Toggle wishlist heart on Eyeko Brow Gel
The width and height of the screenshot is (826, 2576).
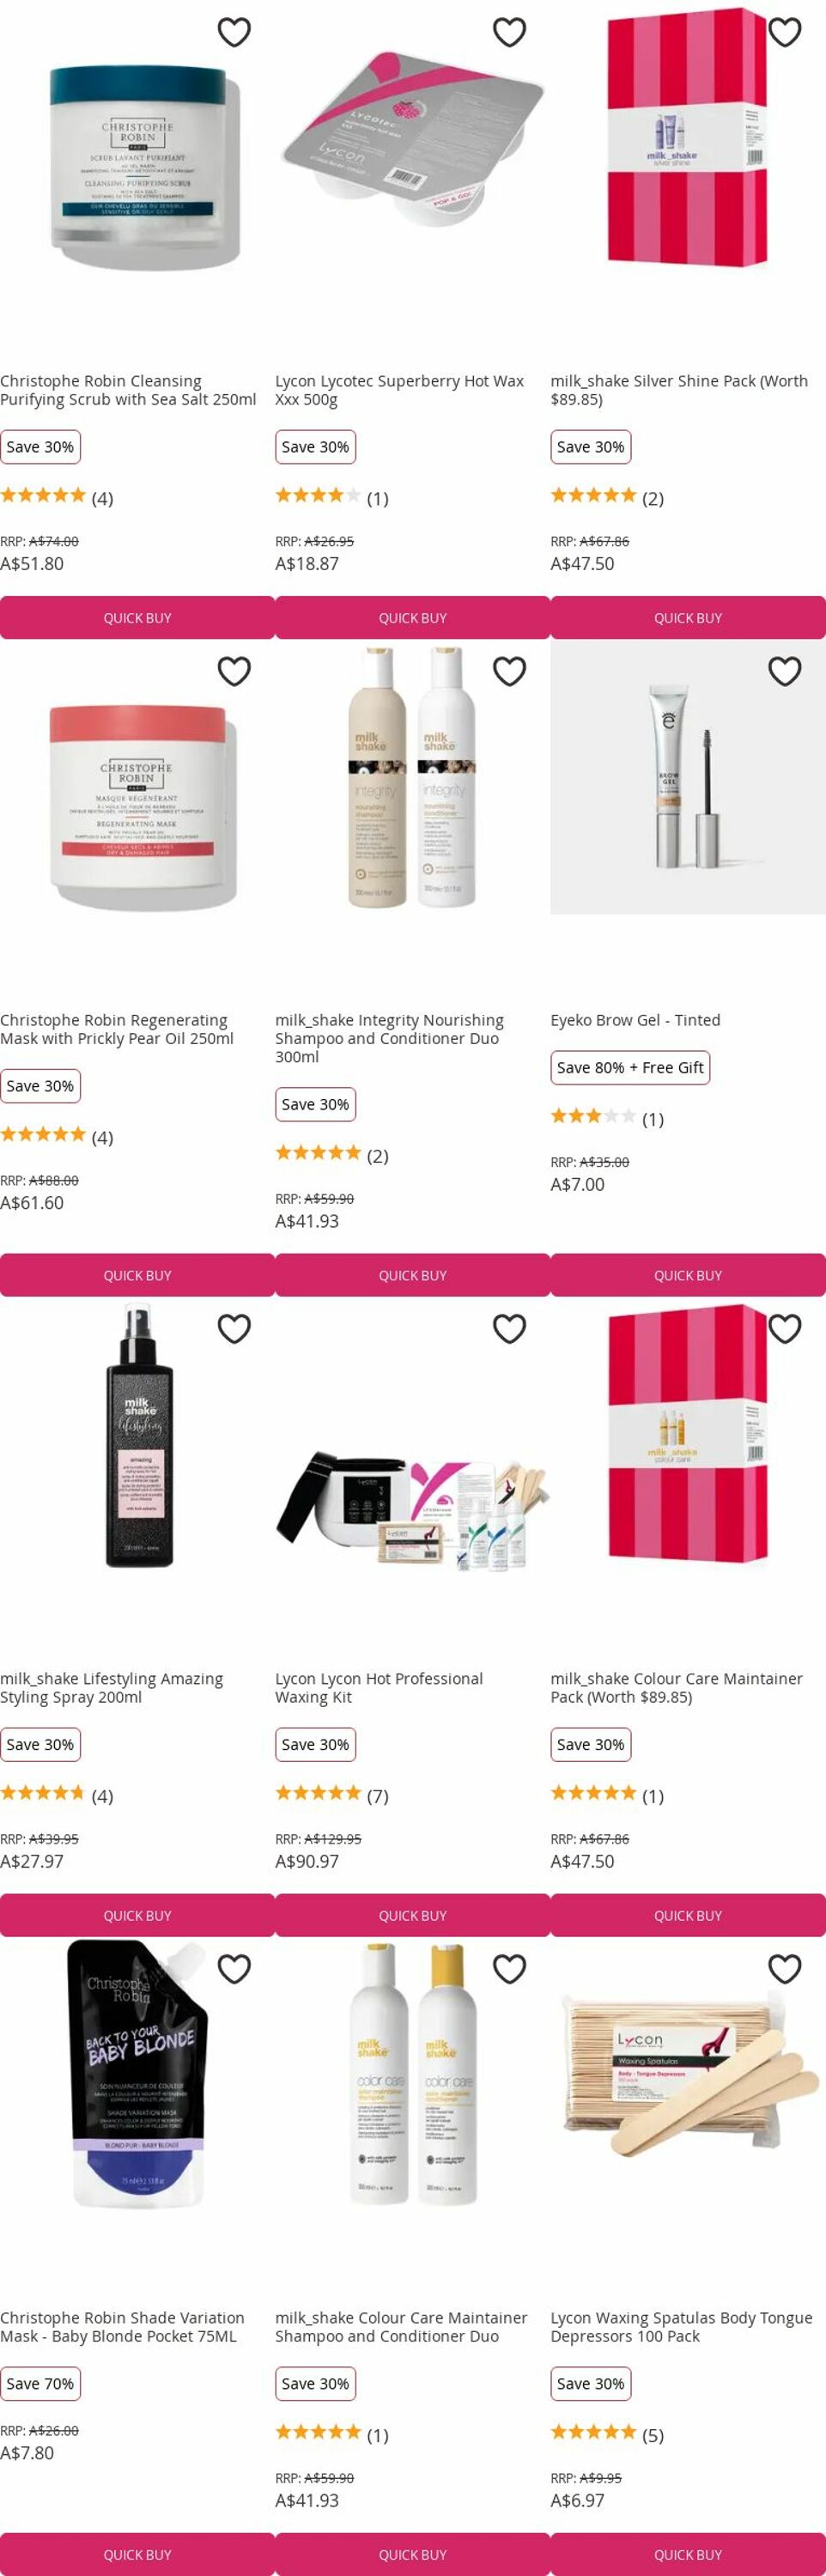point(784,671)
